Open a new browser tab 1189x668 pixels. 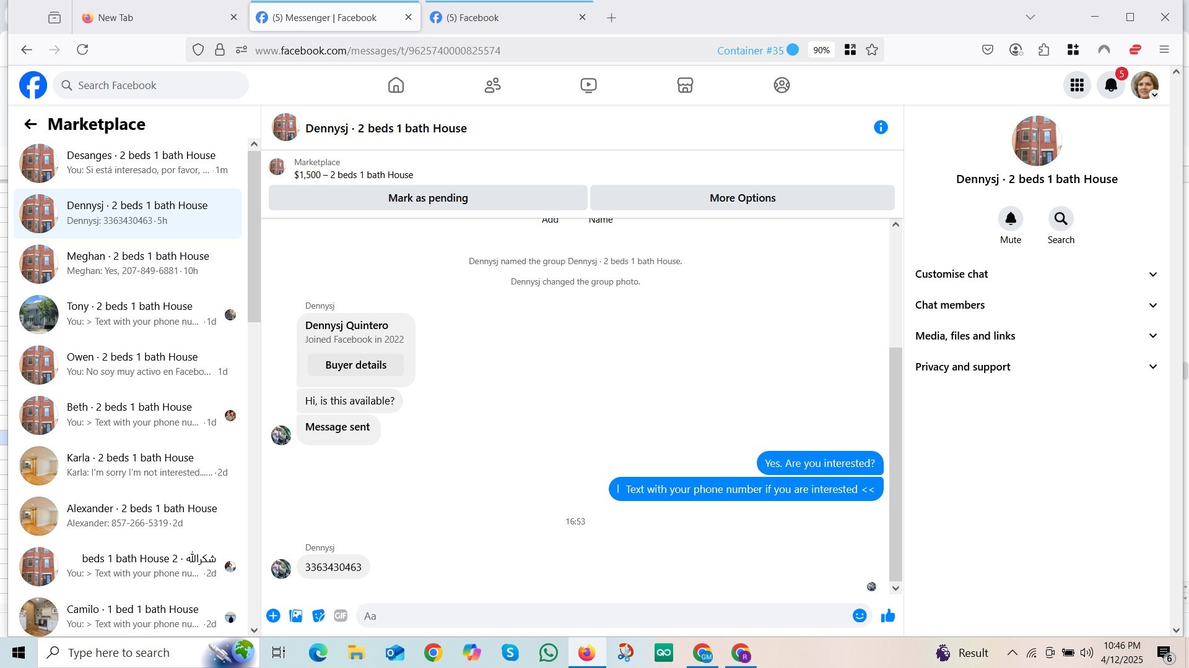tap(611, 17)
